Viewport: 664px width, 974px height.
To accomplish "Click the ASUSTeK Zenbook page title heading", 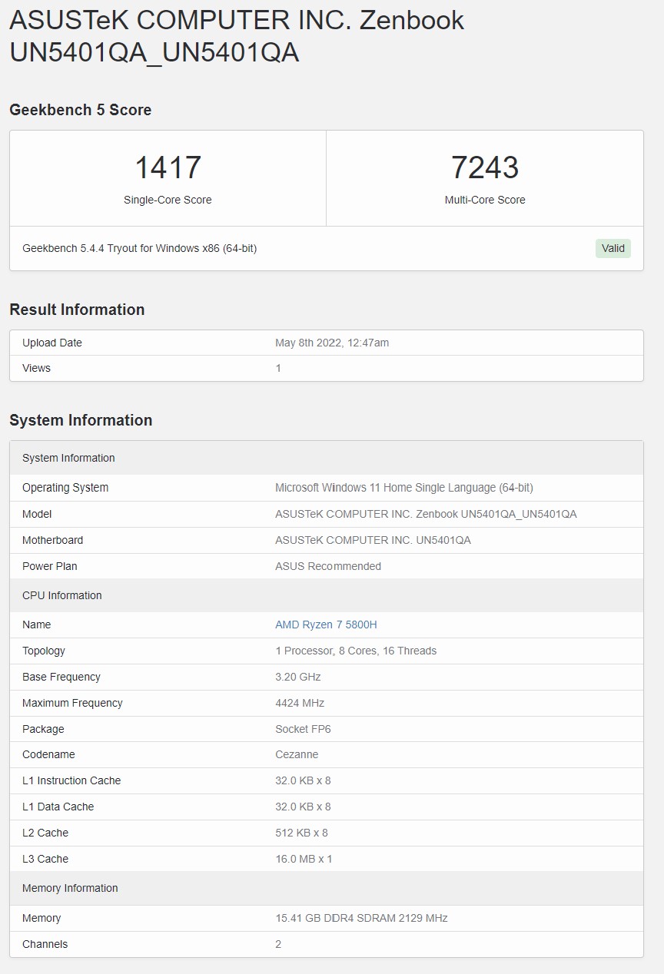I will (237, 36).
